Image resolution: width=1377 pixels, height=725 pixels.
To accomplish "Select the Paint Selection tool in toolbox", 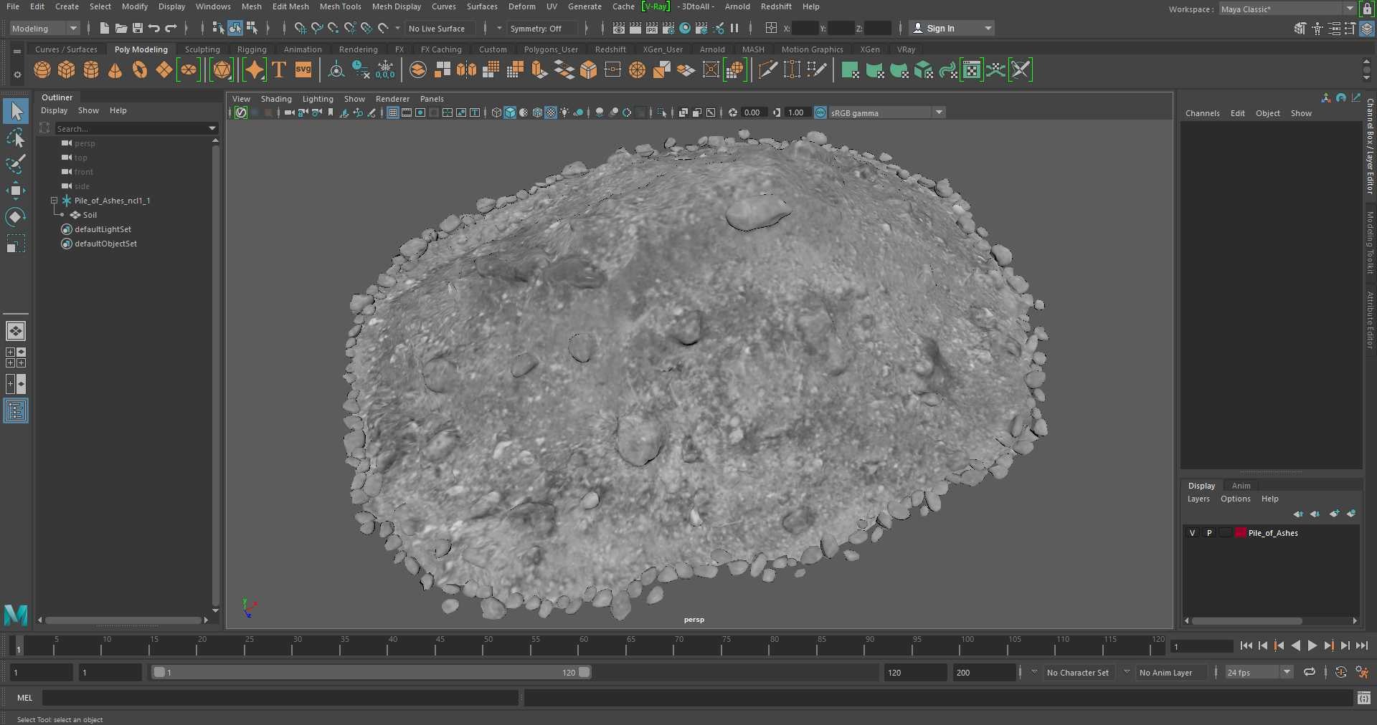I will point(16,164).
